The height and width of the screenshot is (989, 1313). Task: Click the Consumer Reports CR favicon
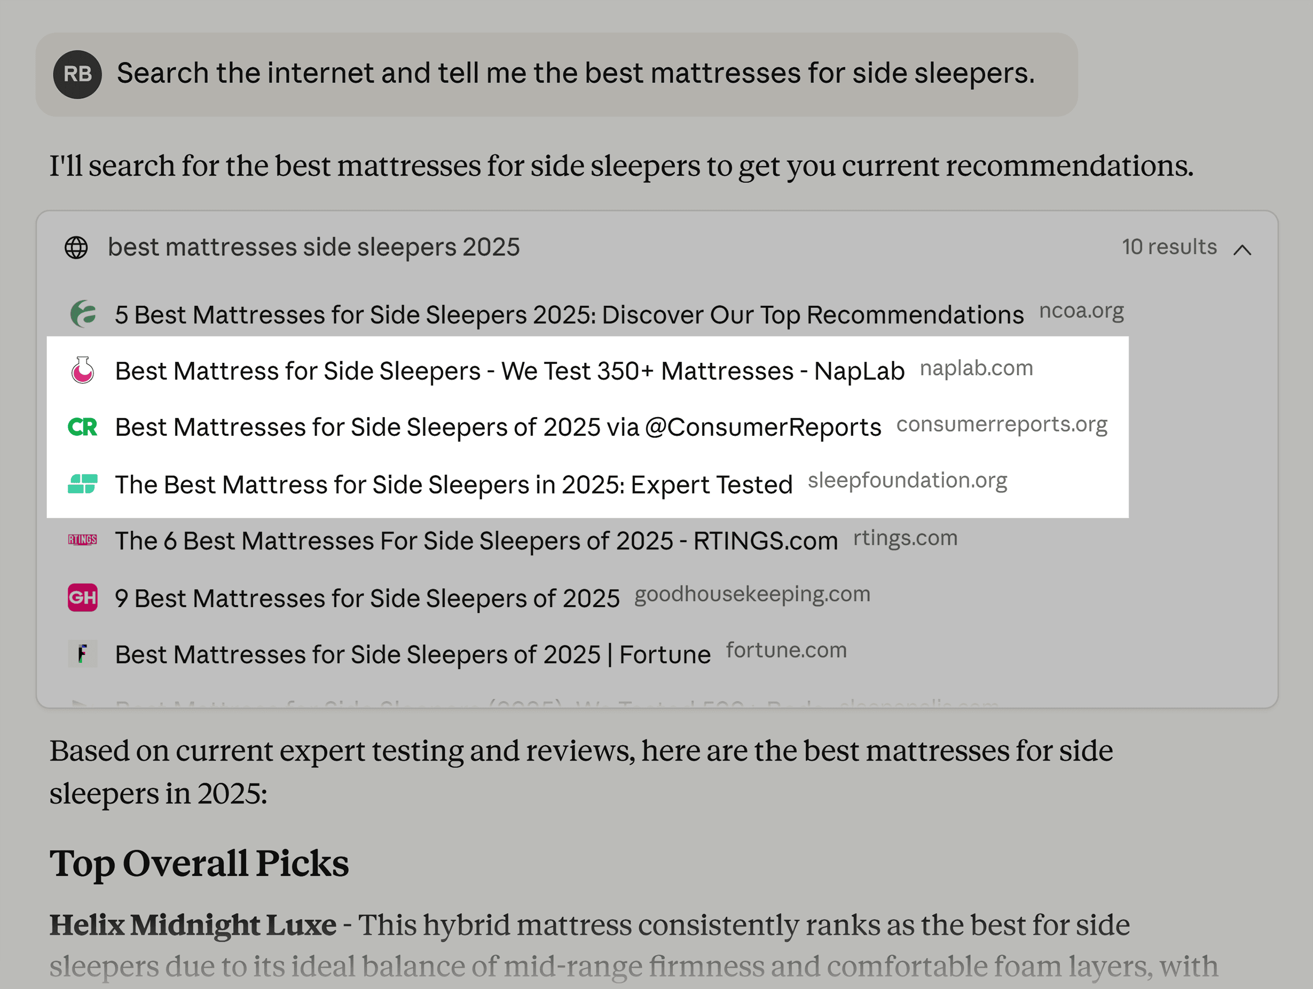pyautogui.click(x=82, y=427)
